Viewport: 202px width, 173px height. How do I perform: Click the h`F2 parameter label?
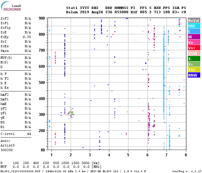[5, 78]
